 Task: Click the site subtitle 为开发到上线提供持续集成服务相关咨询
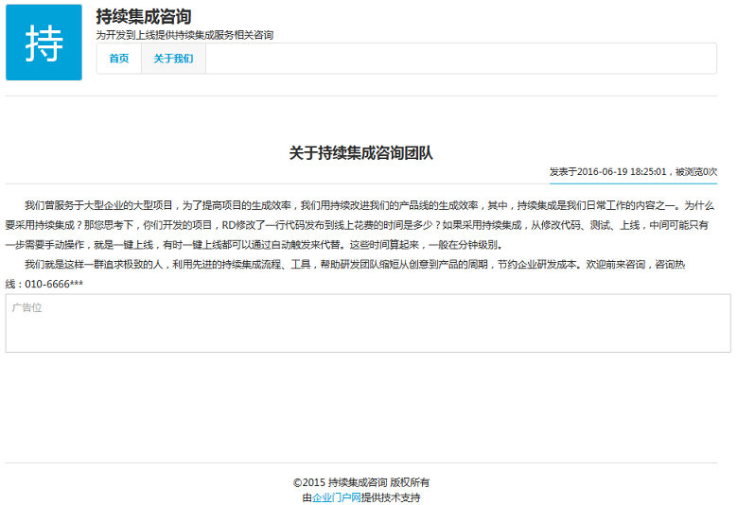(184, 35)
